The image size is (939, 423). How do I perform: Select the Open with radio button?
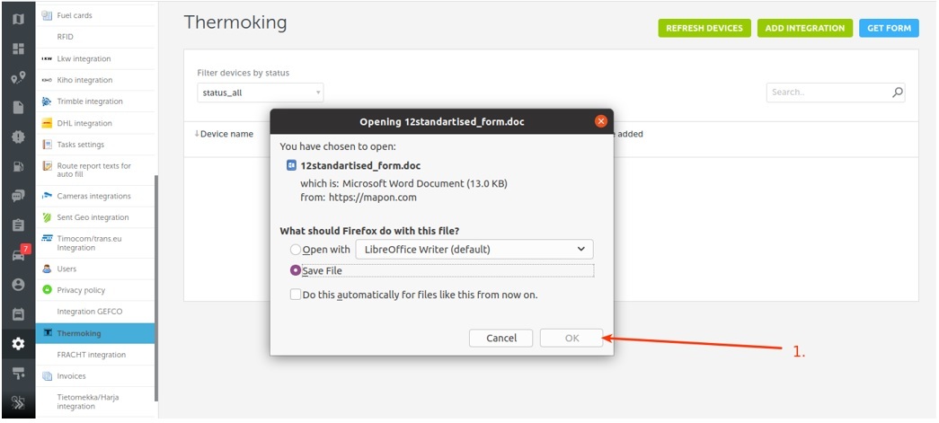(x=296, y=250)
